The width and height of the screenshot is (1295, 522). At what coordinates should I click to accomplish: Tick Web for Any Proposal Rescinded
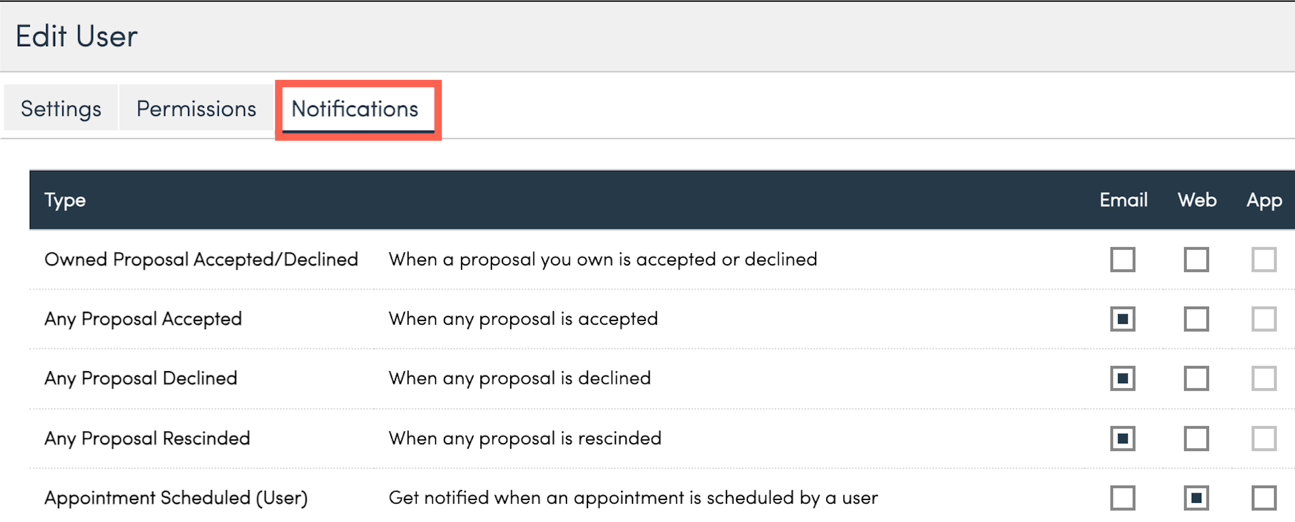(x=1196, y=438)
